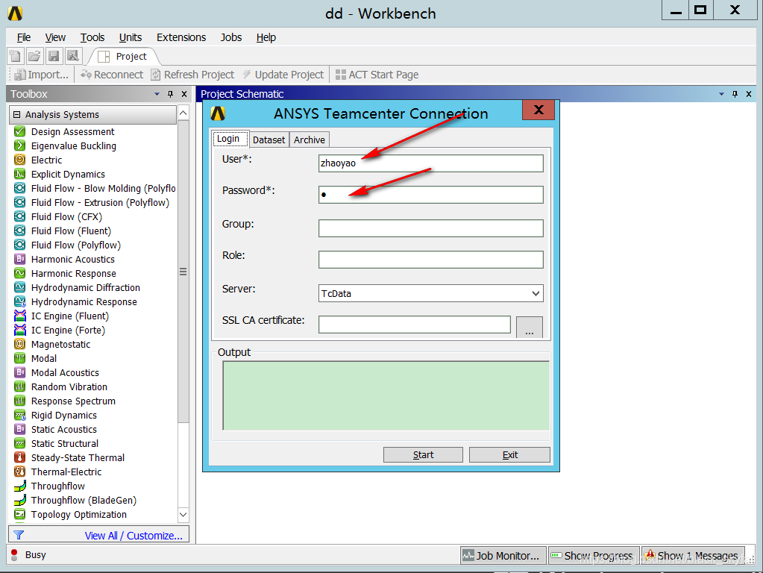Viewport: 763px width, 573px height.
Task: Open the Jobs menu
Action: tap(230, 37)
